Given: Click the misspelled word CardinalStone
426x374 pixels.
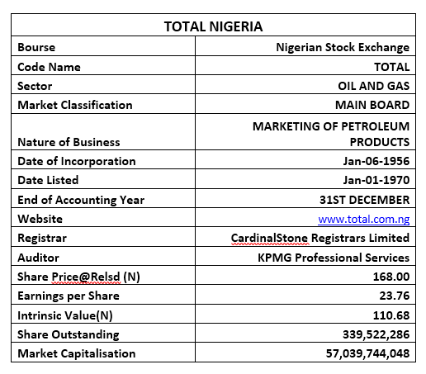Looking at the screenshot, I should (x=269, y=239).
